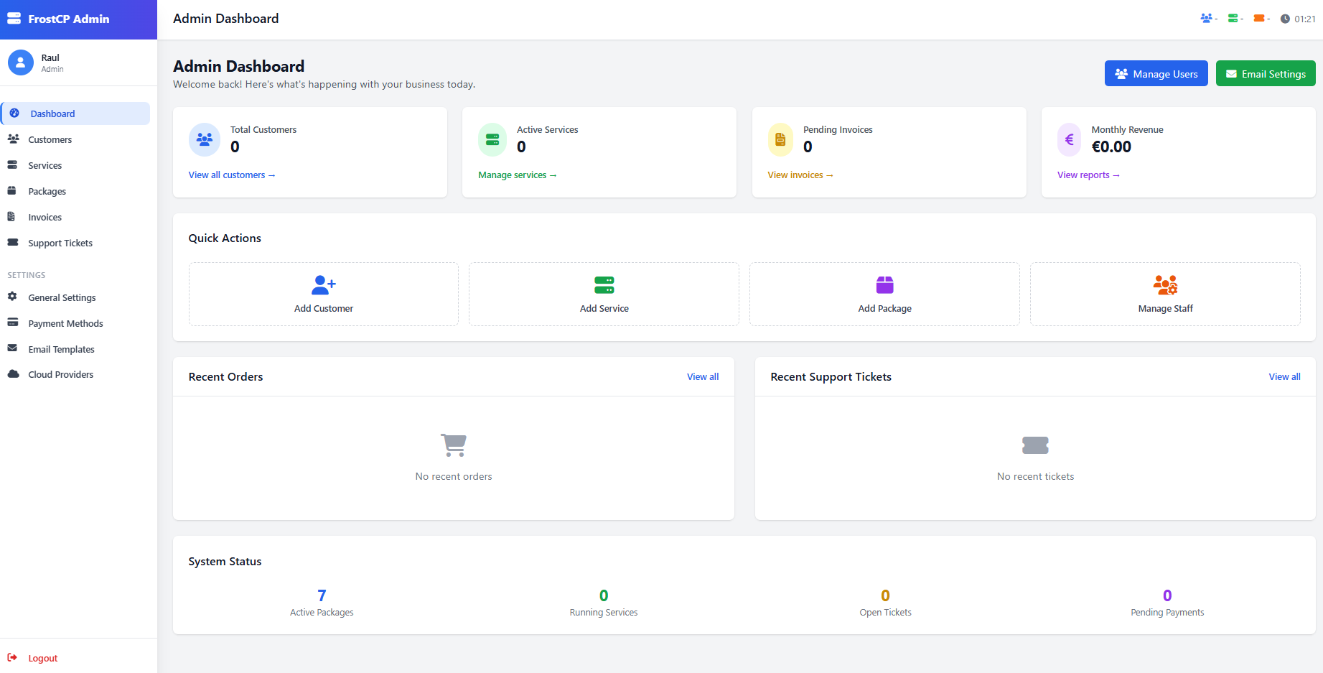This screenshot has width=1323, height=673.
Task: Click the Monthly Revenue euro icon
Action: 1069,139
